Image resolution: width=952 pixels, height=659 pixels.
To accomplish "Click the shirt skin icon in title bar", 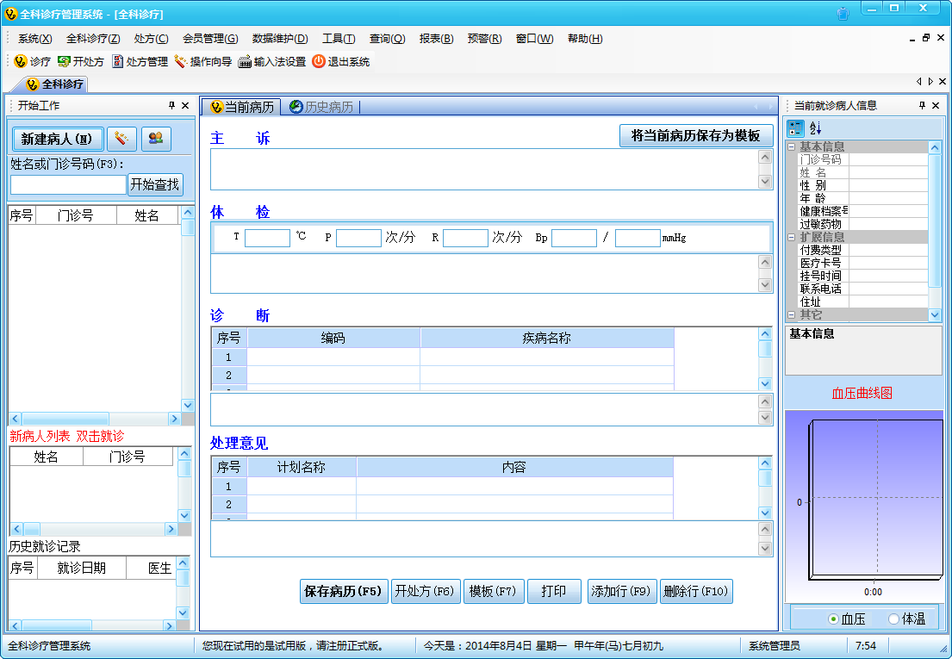I will (x=843, y=13).
